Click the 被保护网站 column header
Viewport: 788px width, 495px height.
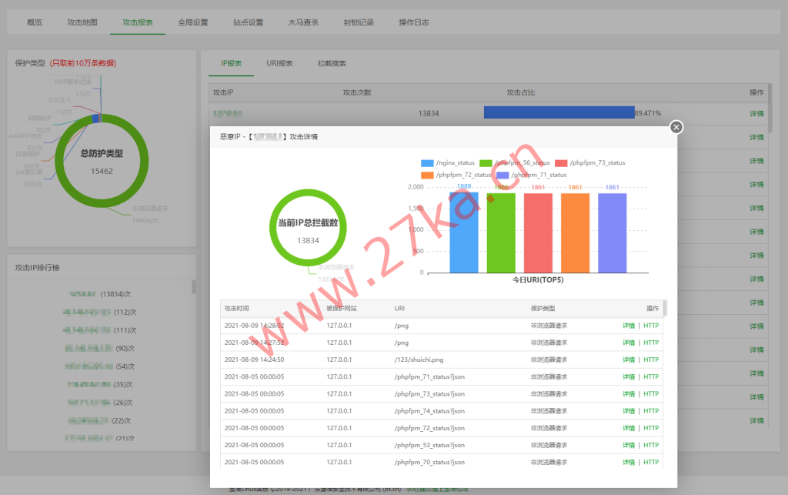(342, 308)
